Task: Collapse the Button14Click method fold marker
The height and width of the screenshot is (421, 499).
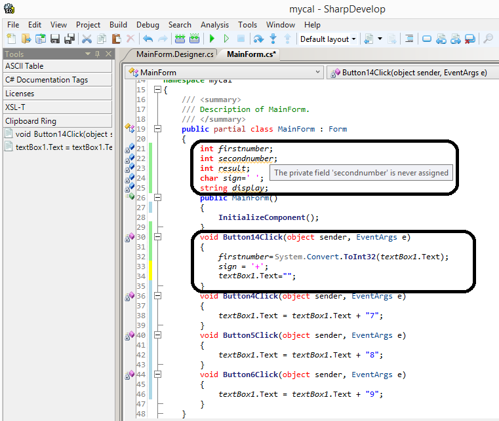Action: point(157,237)
